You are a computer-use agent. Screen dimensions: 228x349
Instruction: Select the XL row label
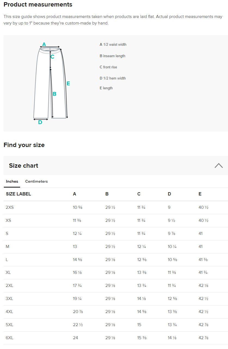(8, 273)
